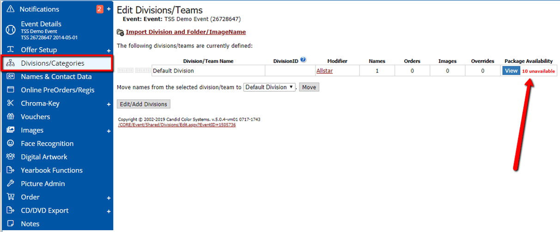Click the Yearbook Functions export icon
Screen dimensions: 560x232
pyautogui.click(x=11, y=171)
